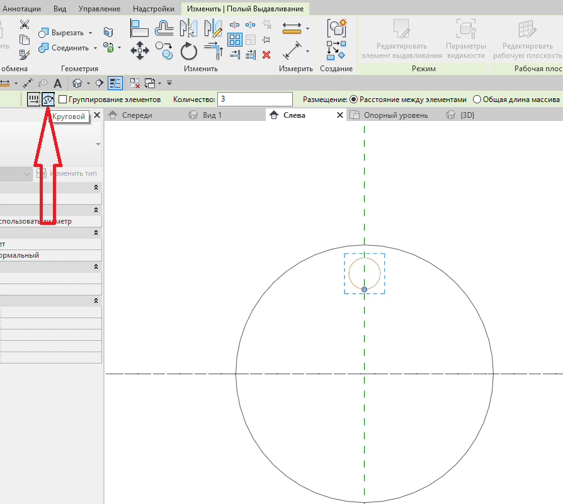Select Общая длина массива radio button
Image resolution: width=563 pixels, height=504 pixels.
pos(477,100)
